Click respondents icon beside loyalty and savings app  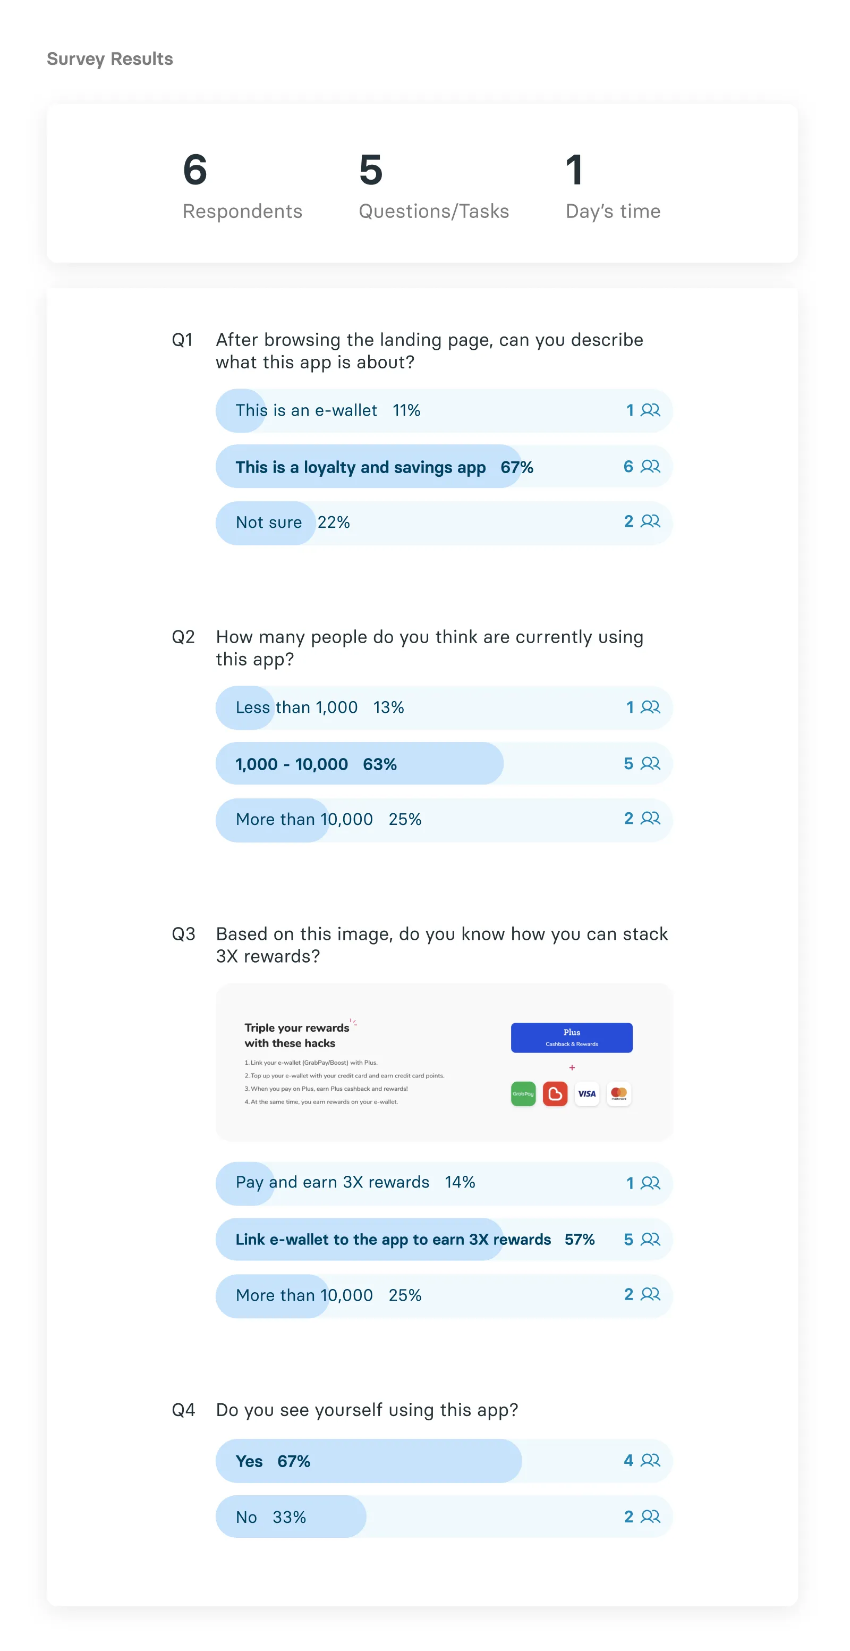pyautogui.click(x=650, y=467)
